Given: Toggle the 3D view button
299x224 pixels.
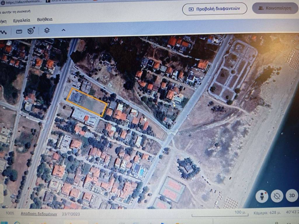Looking at the screenshot, I should (291, 195).
